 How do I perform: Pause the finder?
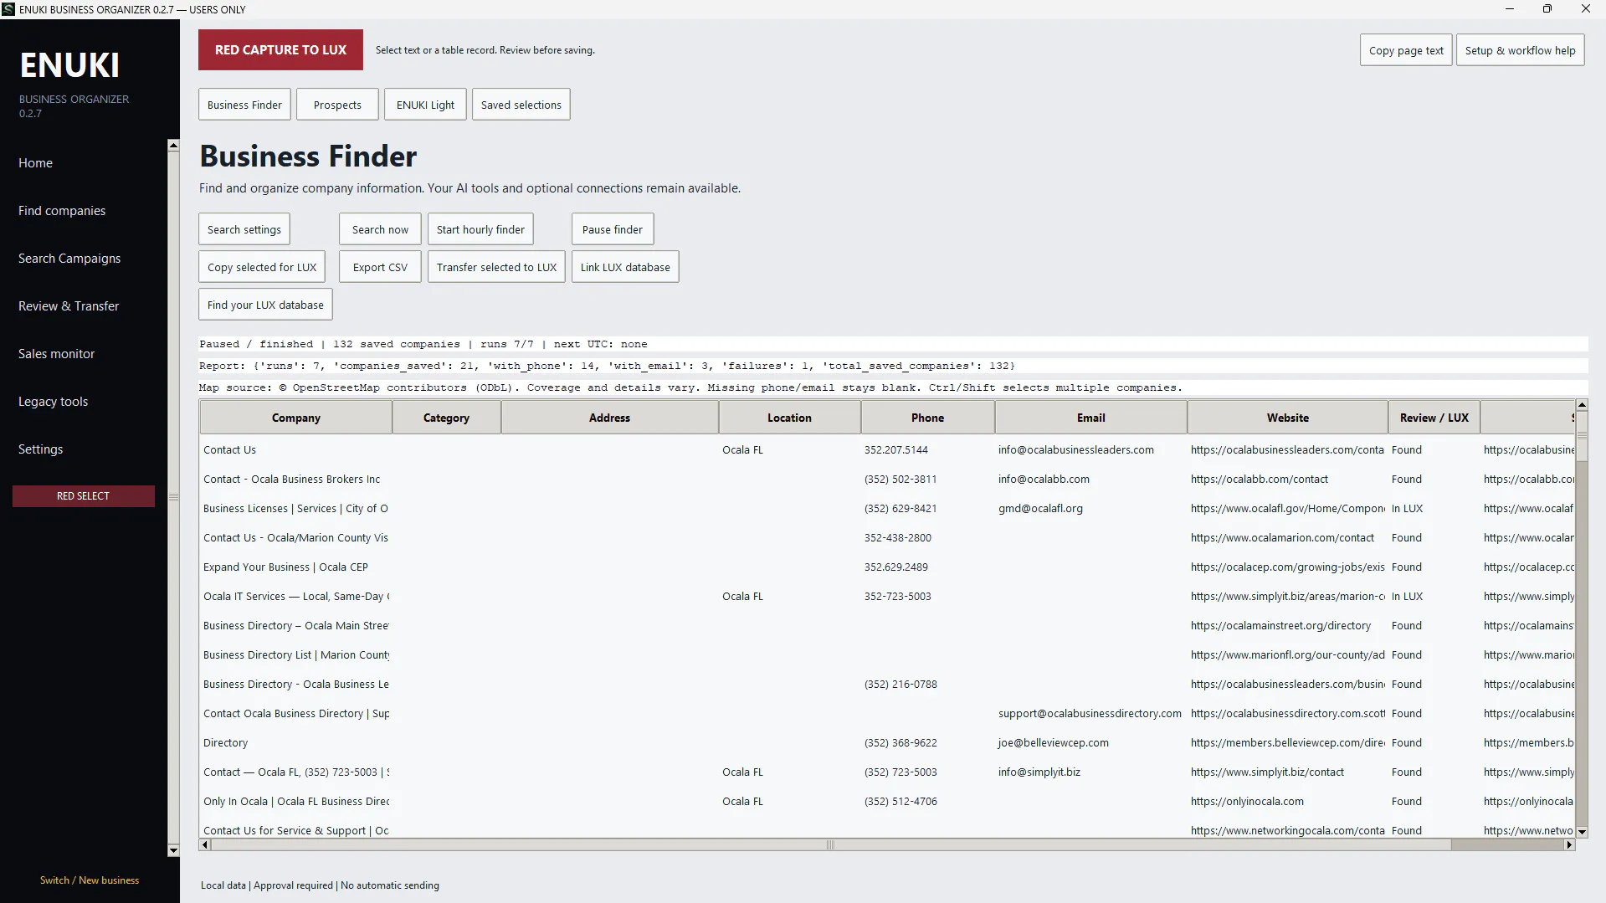coord(613,229)
